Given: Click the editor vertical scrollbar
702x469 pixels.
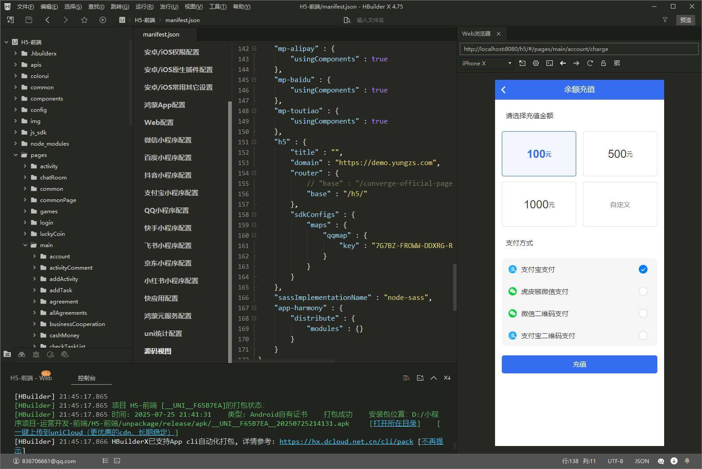Looking at the screenshot, I should pyautogui.click(x=454, y=286).
